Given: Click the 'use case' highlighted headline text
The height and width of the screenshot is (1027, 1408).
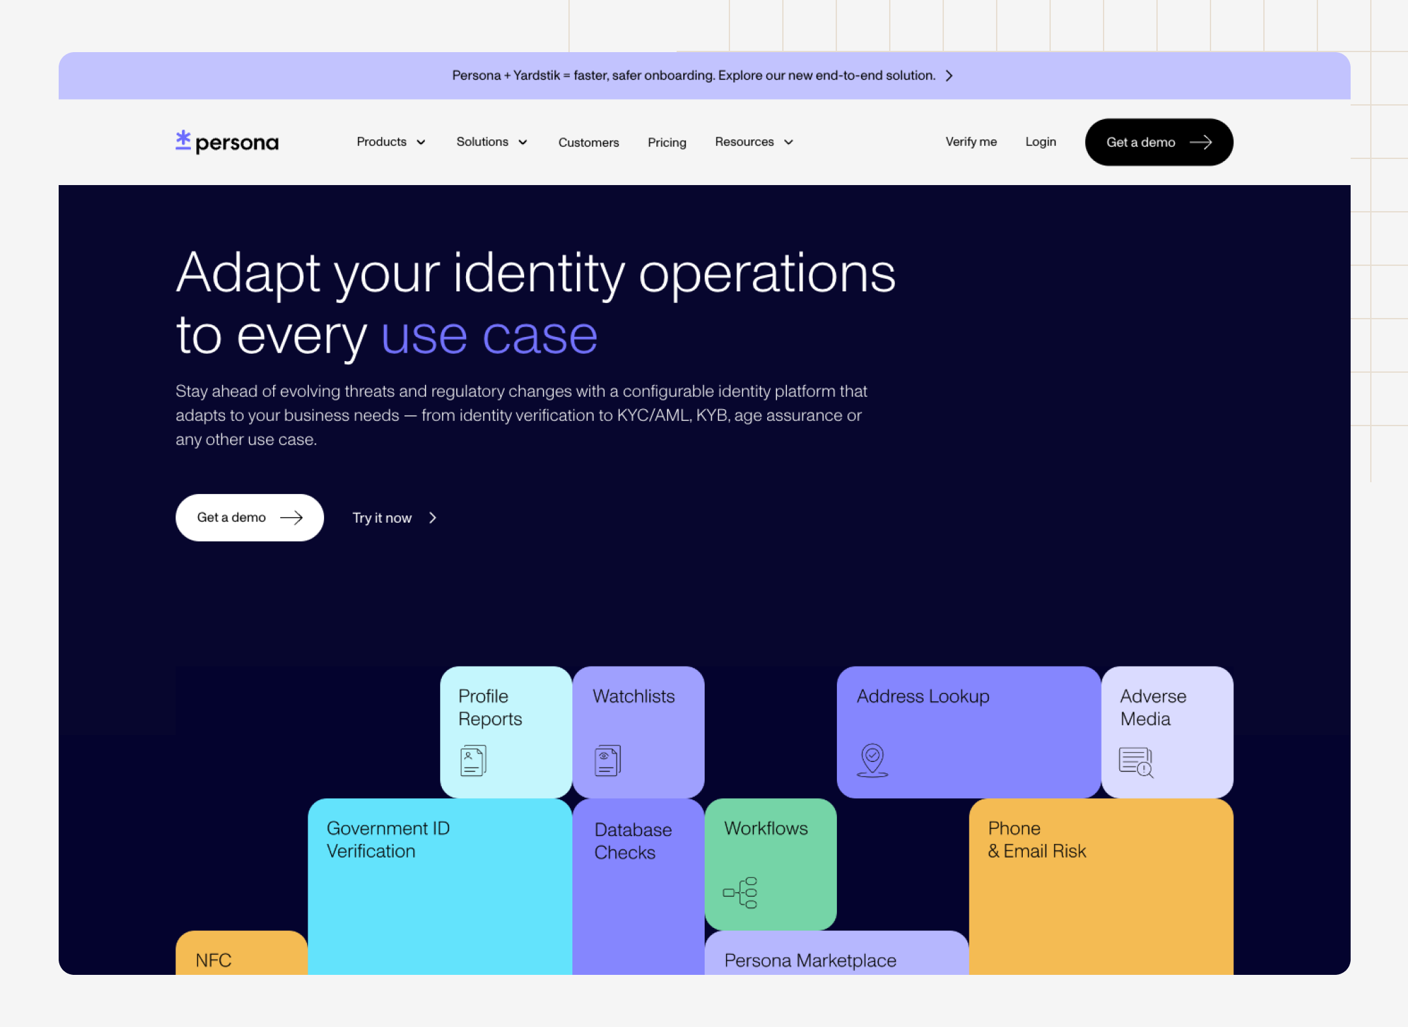Looking at the screenshot, I should click(x=489, y=336).
